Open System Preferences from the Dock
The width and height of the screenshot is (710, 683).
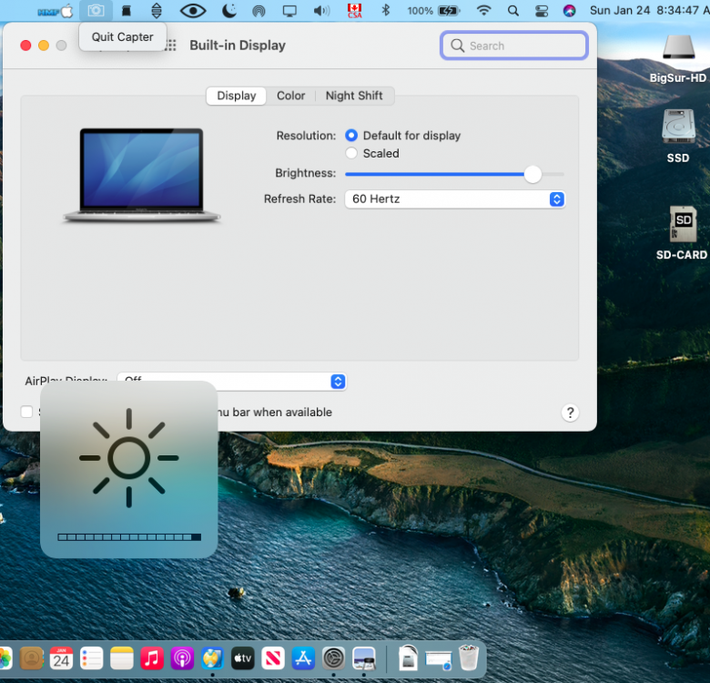[x=334, y=658]
